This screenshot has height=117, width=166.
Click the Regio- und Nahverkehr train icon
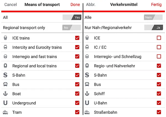coord(87,66)
